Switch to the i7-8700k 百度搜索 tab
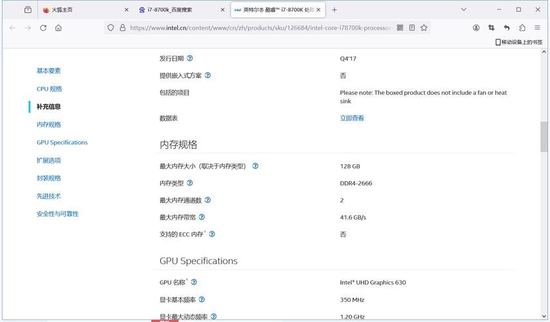The image size is (550, 322). point(182,10)
